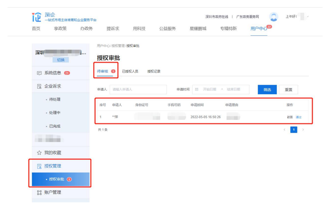Expand 授权管理 in the sidebar
Screen dimensions: 329x211
[x=61, y=166]
